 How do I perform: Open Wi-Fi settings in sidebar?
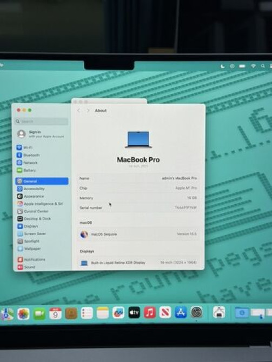click(24, 148)
